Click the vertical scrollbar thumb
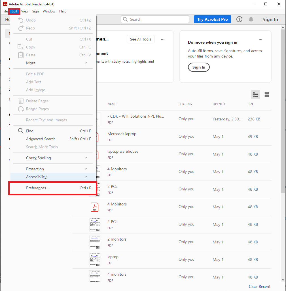The width and height of the screenshot is (286, 291). [283, 111]
